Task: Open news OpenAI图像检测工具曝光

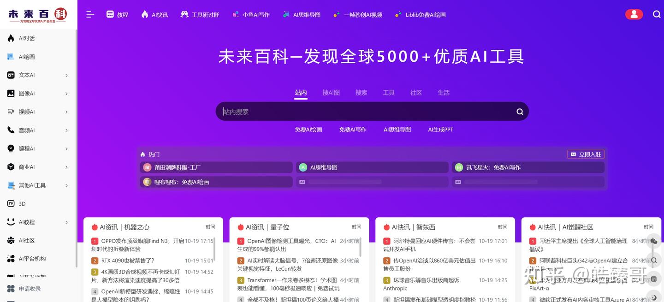Action: [287, 245]
